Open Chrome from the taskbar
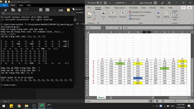Screen dimensions: 194x109 [x=19, y=106]
